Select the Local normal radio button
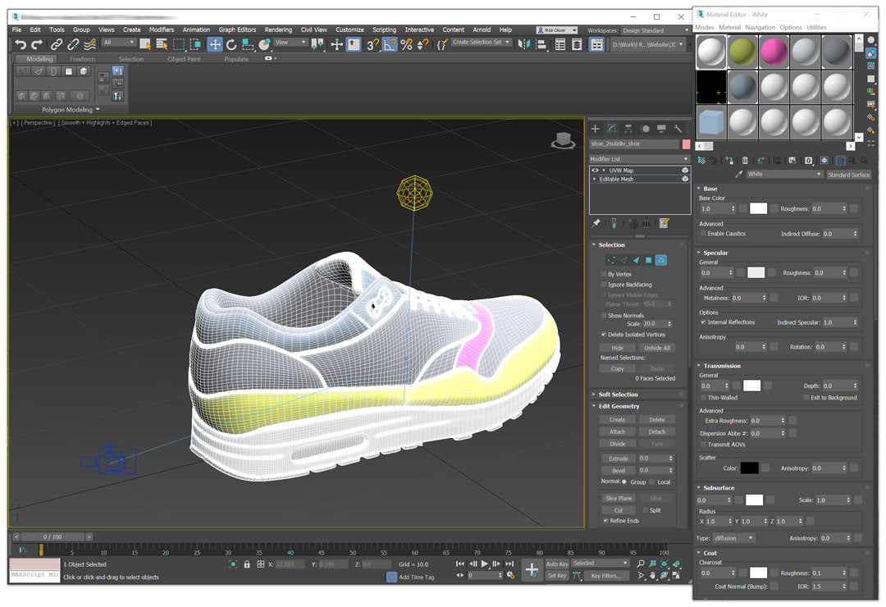 [652, 482]
